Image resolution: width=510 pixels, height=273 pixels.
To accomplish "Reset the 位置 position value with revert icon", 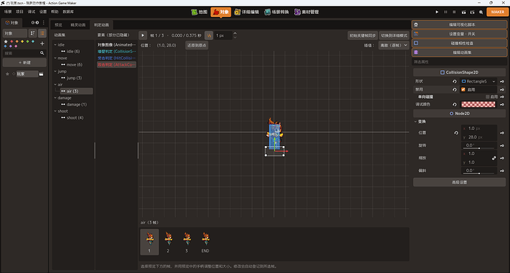I will point(456,133).
